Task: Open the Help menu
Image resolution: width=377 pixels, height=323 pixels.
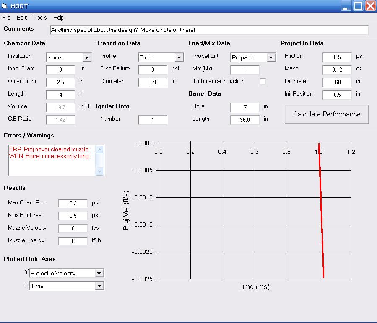Action: [59, 18]
